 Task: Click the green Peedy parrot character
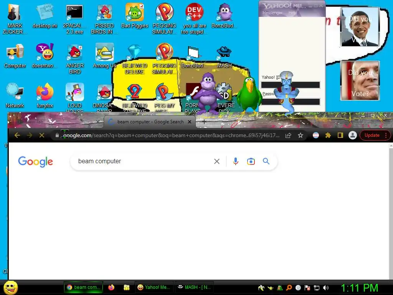point(249,95)
